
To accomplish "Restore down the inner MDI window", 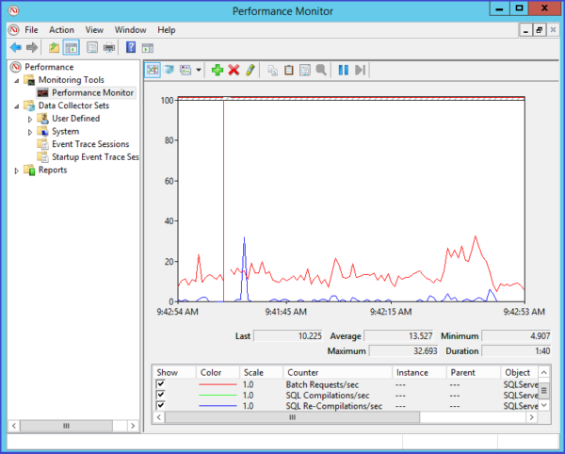I will click(x=539, y=30).
